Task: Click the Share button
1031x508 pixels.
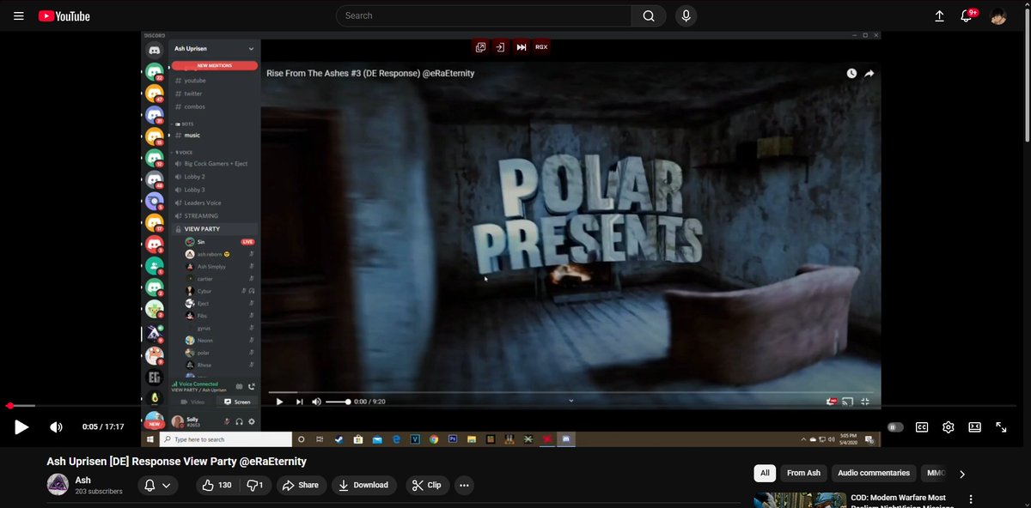Action: (x=300, y=485)
